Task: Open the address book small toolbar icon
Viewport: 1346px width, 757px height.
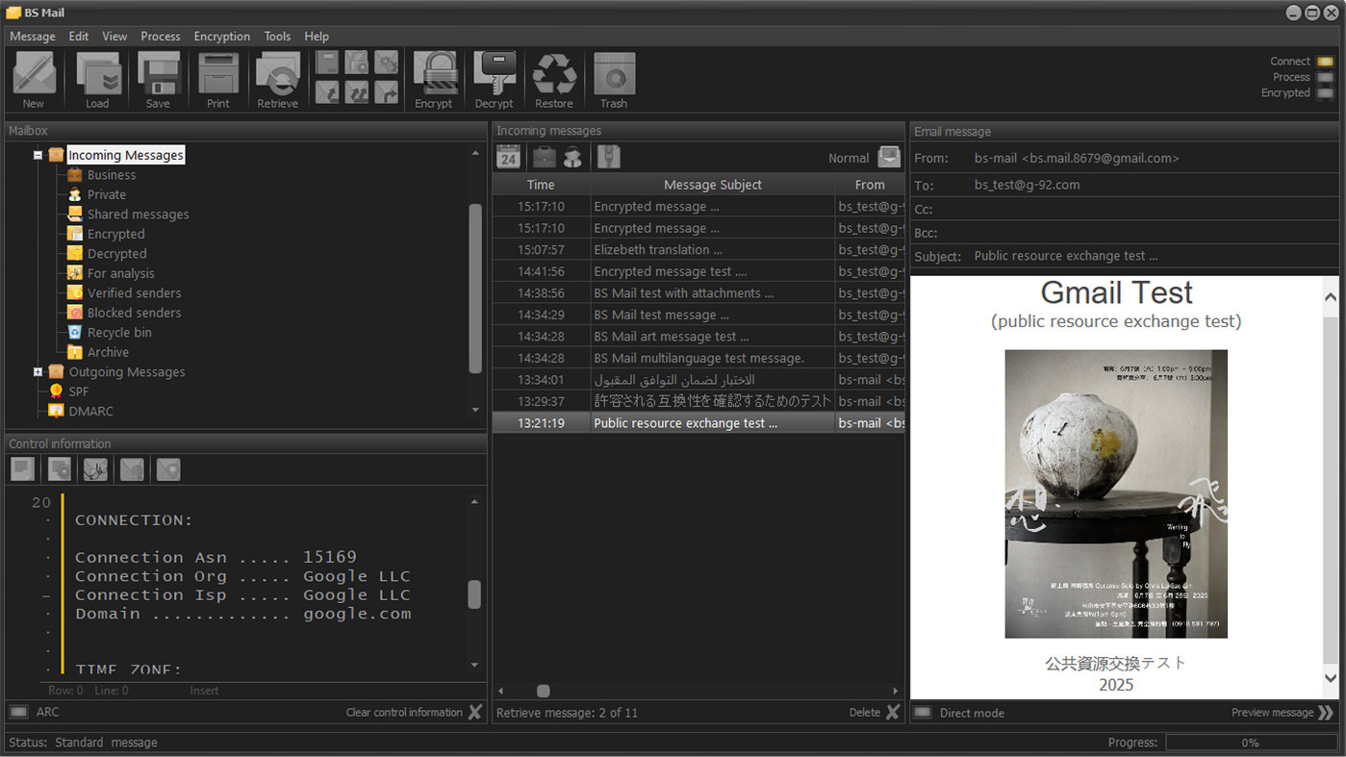Action: tap(327, 63)
